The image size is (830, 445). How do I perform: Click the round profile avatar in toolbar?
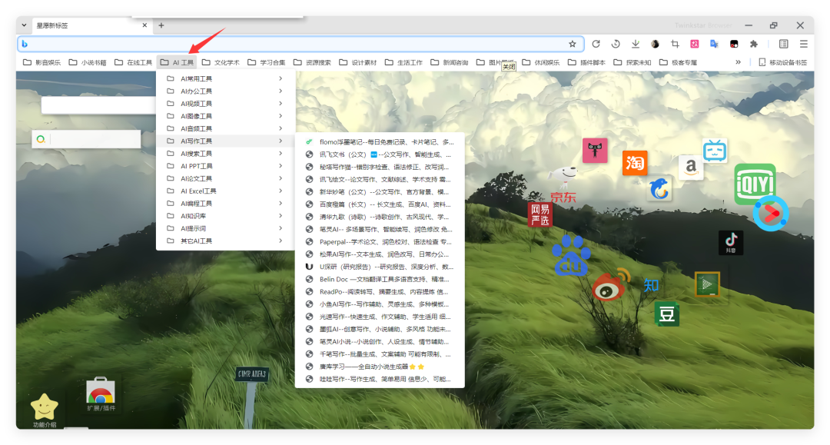click(655, 44)
